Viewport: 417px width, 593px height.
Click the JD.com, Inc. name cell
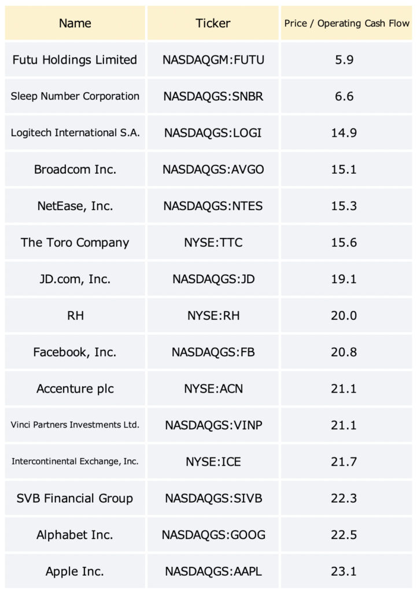[75, 279]
